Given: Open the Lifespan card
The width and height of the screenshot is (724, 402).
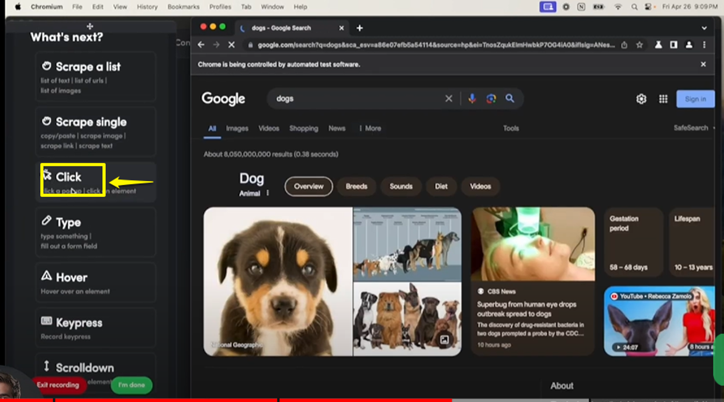Looking at the screenshot, I should click(x=692, y=242).
